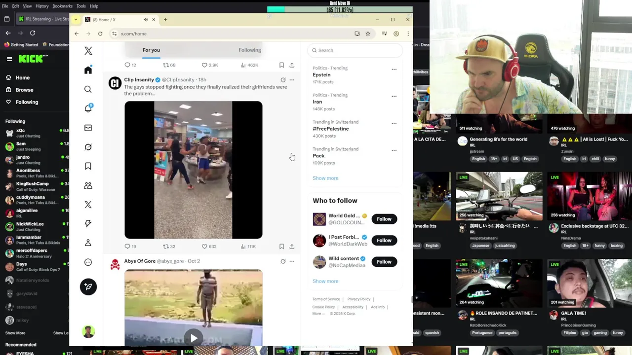Open the tab list dropdown arrow
Screen dimensions: 632x355
coord(76,20)
